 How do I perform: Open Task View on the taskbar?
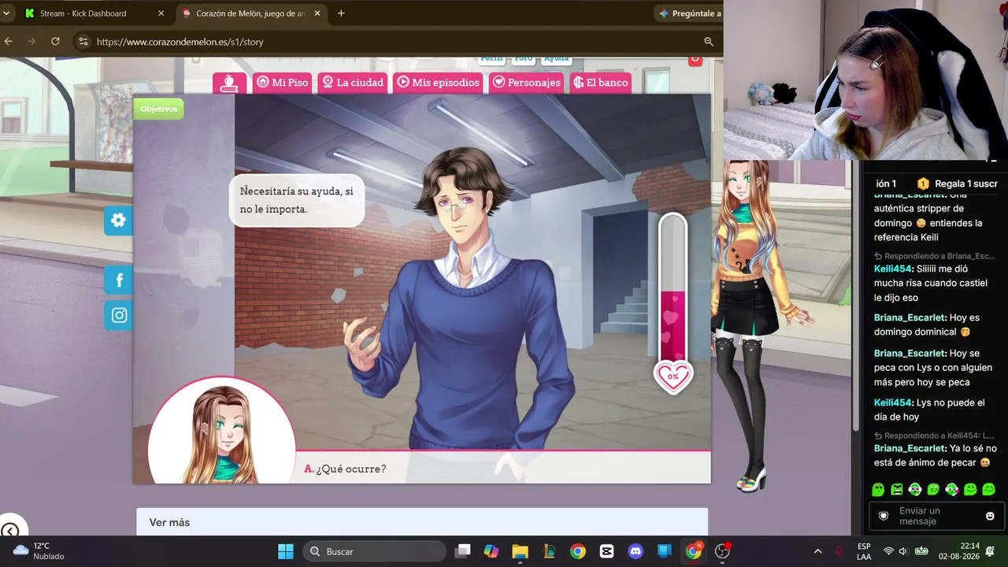(x=462, y=551)
